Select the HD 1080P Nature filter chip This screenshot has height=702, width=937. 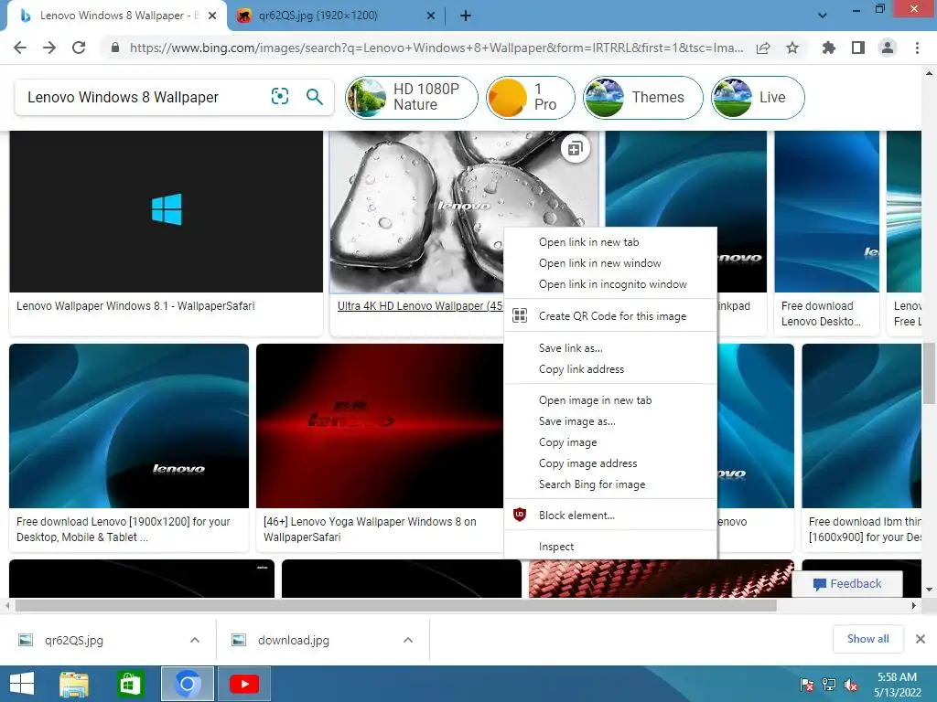click(x=411, y=97)
